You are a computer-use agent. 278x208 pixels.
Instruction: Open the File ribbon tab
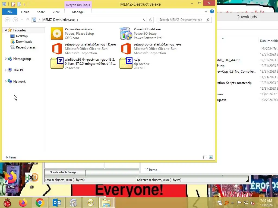(10, 12)
